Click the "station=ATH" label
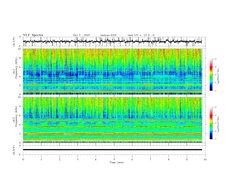Viewport: 231px width, 179px height. [108, 35]
